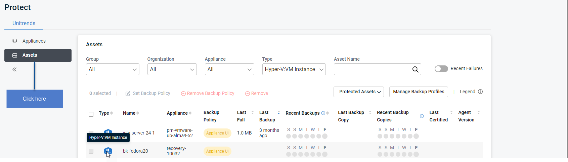The width and height of the screenshot is (568, 162).
Task: Click the pm-vmware-ub-alma9-52 appliance cell
Action: coord(180,133)
